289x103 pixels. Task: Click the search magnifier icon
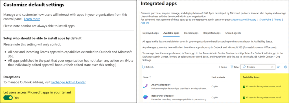[x=244, y=67]
